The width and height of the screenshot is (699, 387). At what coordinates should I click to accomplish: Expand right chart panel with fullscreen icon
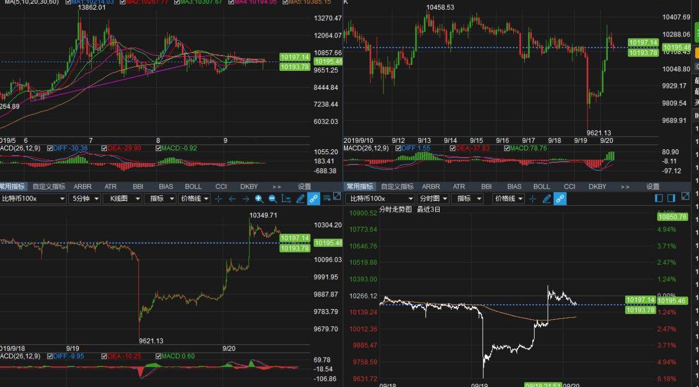(x=685, y=197)
